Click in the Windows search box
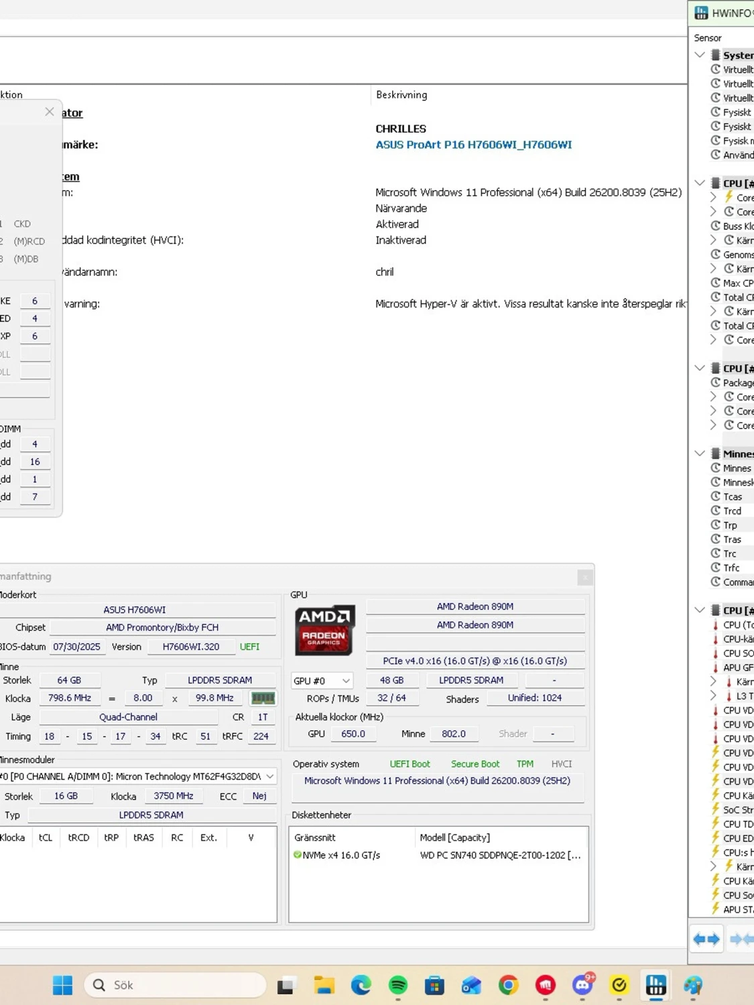The width and height of the screenshot is (754, 1005). (174, 985)
